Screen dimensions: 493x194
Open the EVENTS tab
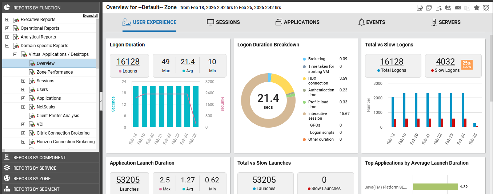pyautogui.click(x=371, y=22)
